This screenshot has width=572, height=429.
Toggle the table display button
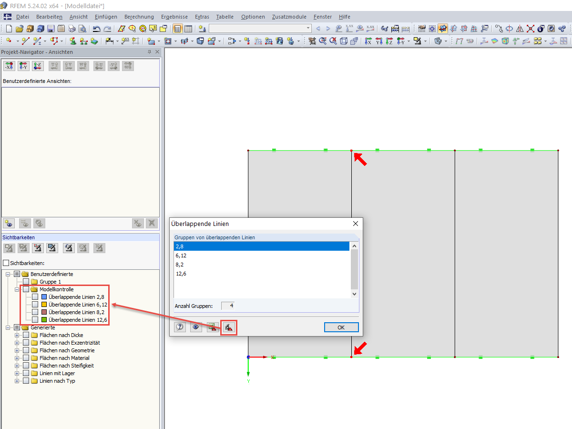(x=188, y=29)
